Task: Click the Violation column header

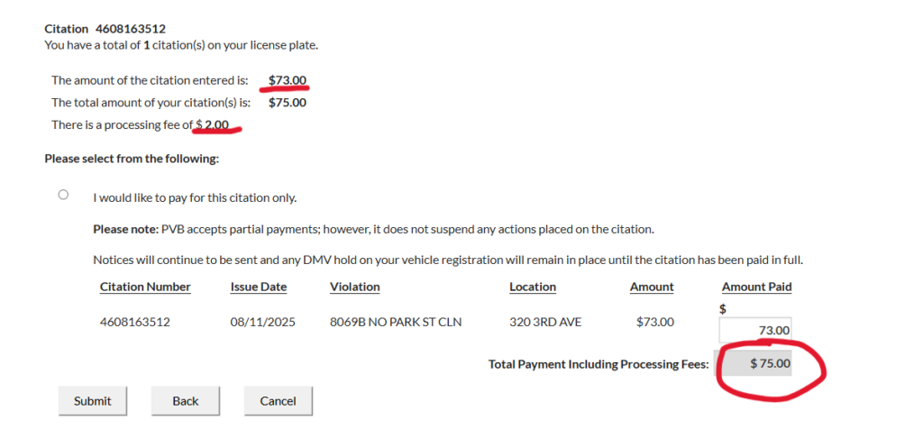Action: click(x=354, y=287)
